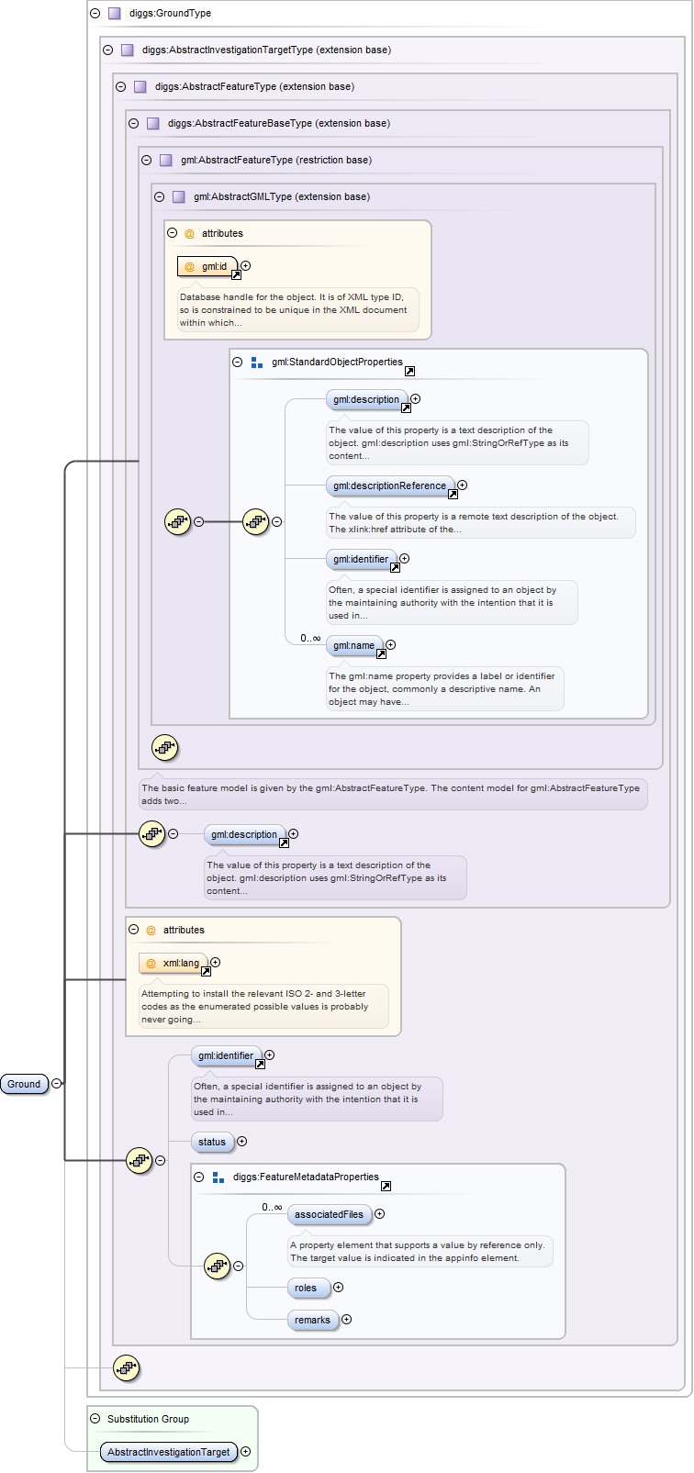Image resolution: width=694 pixels, height=1473 pixels.
Task: Select the AbstractInvestigationTarget element
Action: [168, 1452]
